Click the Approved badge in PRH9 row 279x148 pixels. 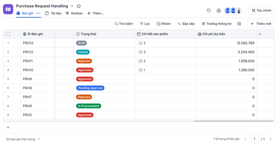(x=85, y=79)
